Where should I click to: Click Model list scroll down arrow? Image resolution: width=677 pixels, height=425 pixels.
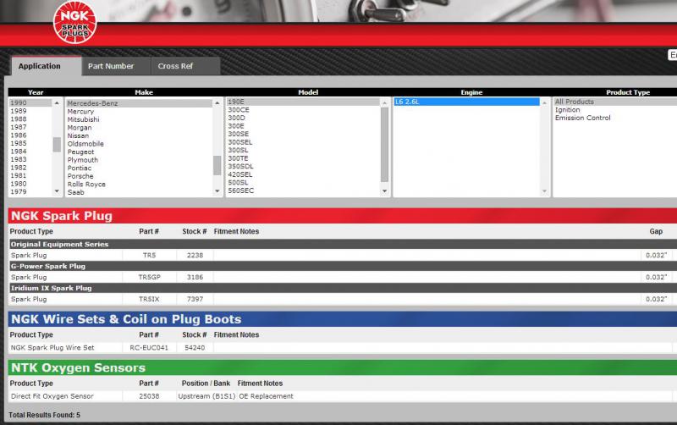(385, 191)
